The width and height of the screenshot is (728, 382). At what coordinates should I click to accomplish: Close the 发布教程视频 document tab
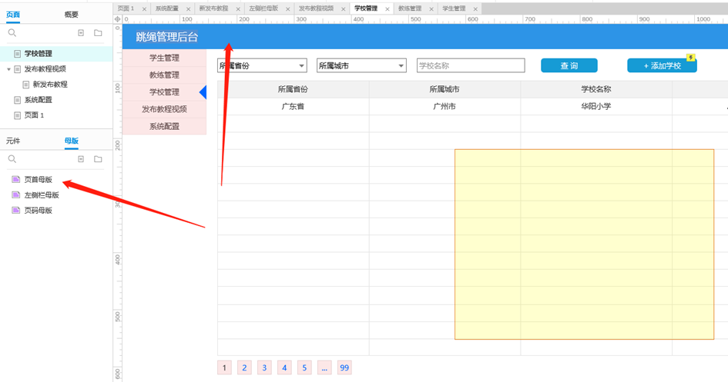pos(344,8)
